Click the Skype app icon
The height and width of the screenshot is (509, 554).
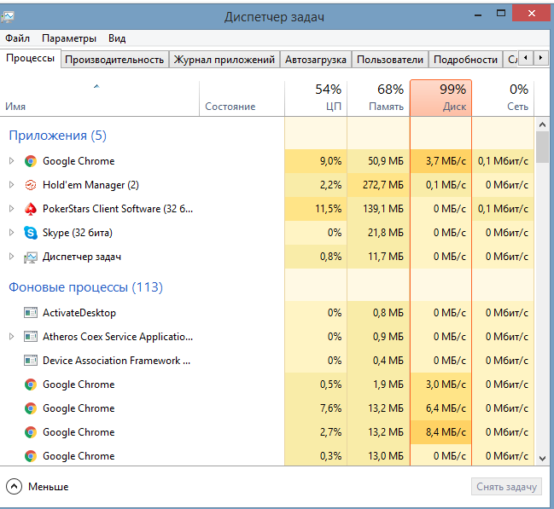coord(31,233)
